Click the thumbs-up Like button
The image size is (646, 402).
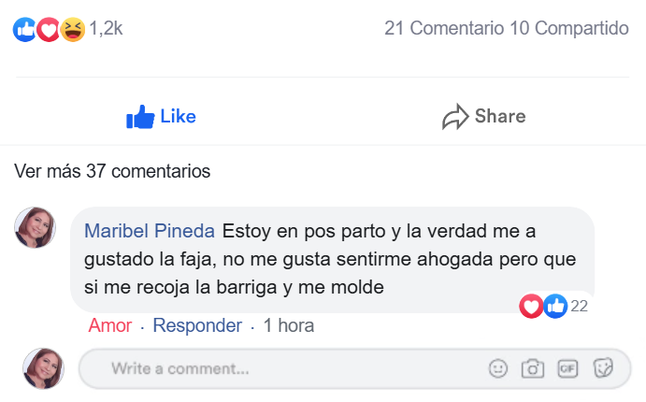coord(161,117)
